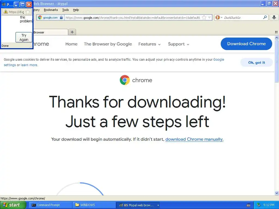The height and width of the screenshot is (209, 279).
Task: Click the padlock security icon in address bar
Action: click(61, 17)
